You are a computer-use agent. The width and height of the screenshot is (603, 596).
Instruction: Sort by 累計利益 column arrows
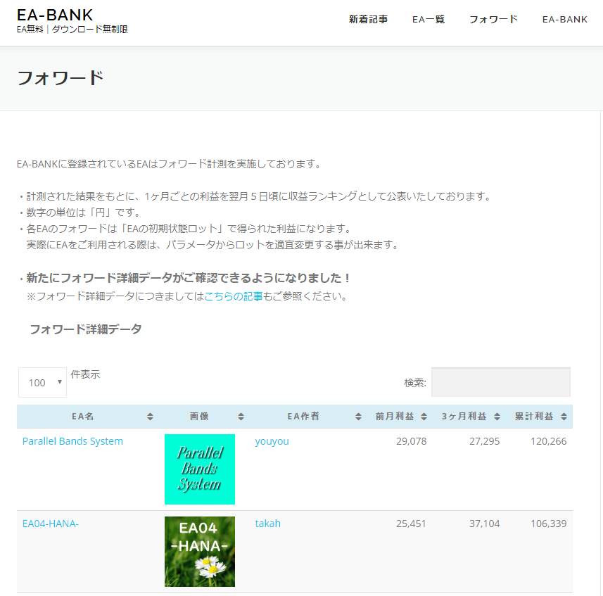coord(564,417)
